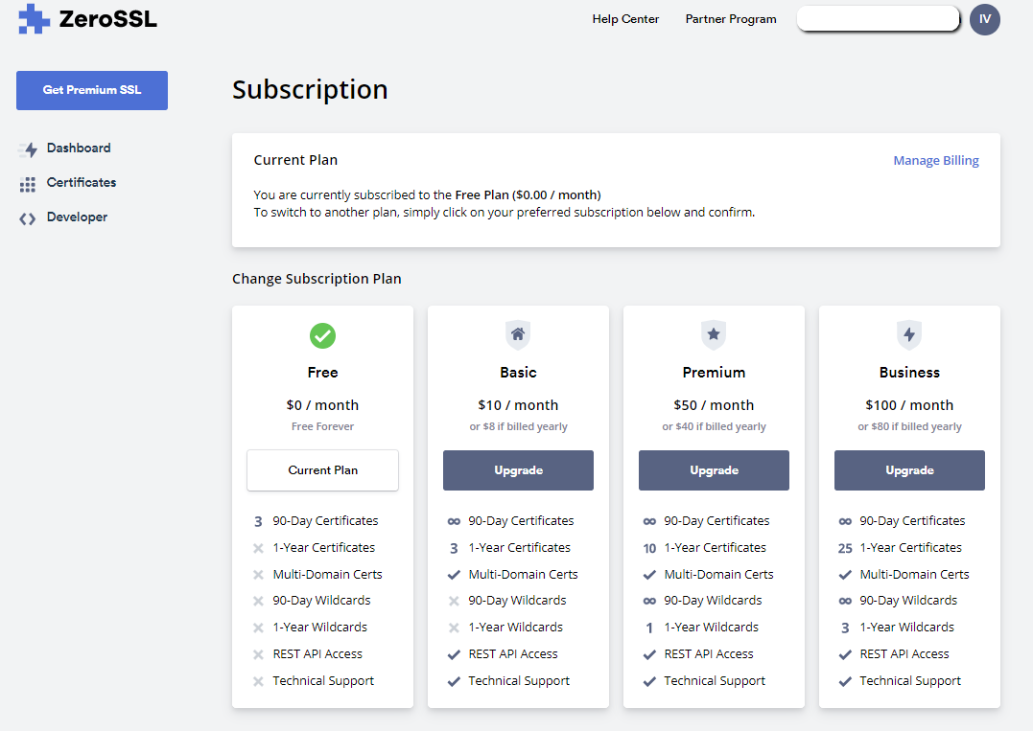Viewport: 1033px width, 731px height.
Task: Click the ZeroSSL logo icon
Action: pos(34,18)
